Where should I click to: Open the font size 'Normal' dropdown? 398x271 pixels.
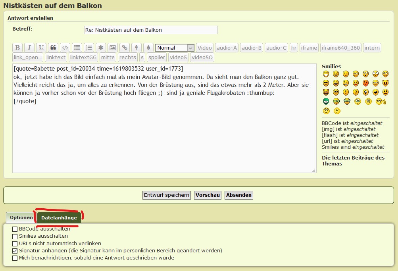pyautogui.click(x=175, y=48)
